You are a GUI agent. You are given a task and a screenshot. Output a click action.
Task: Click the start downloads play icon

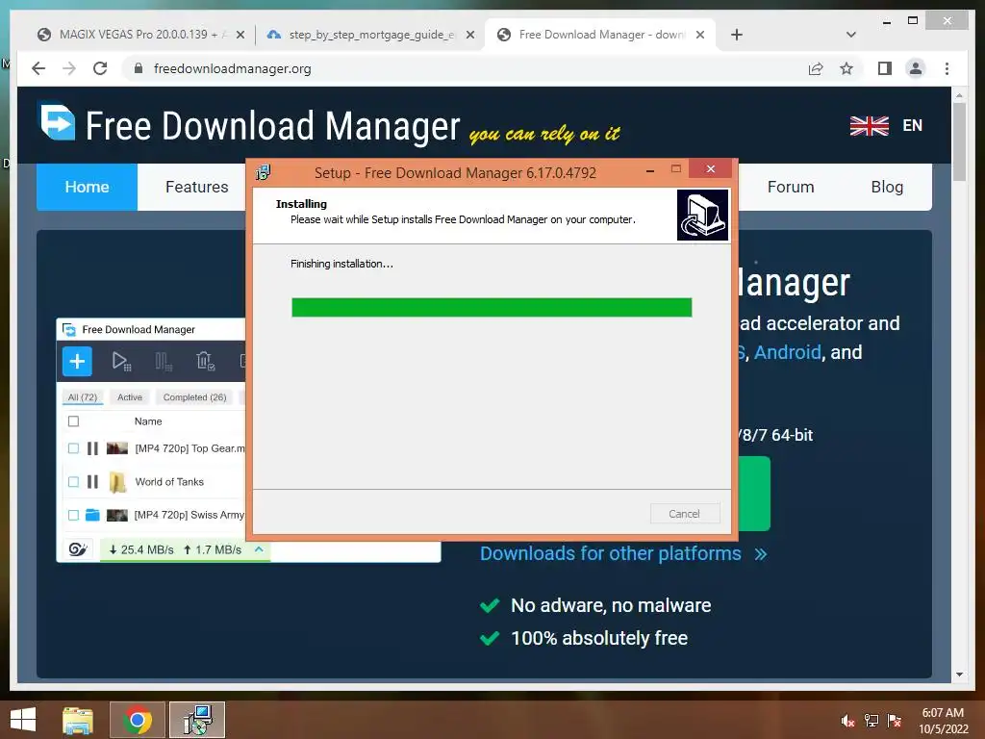(x=120, y=362)
